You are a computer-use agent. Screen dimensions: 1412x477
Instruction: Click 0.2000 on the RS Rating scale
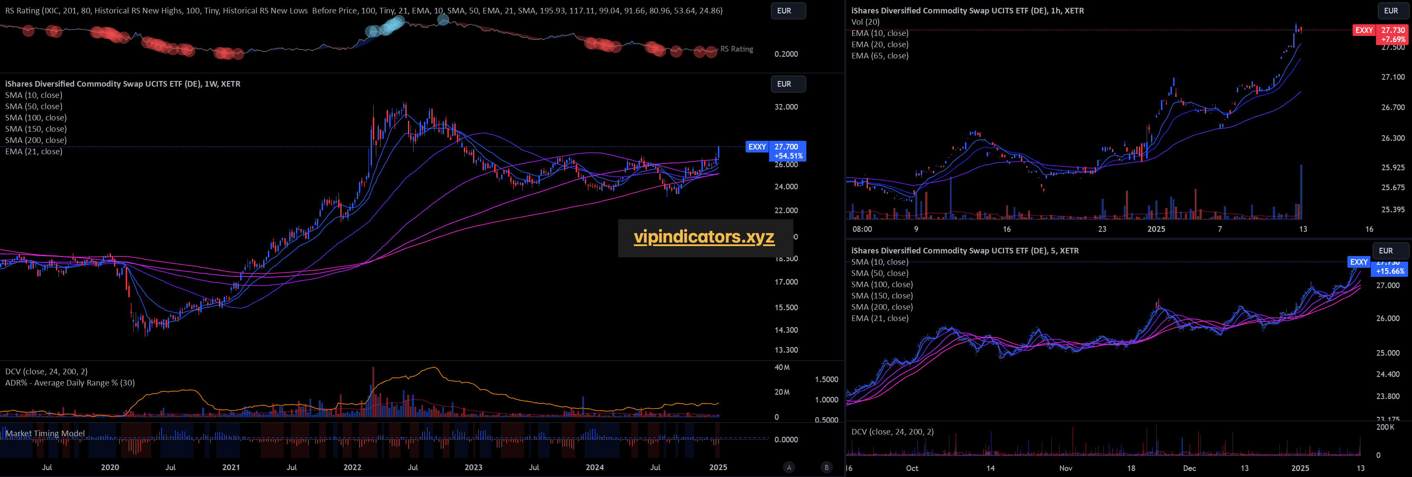(x=786, y=54)
